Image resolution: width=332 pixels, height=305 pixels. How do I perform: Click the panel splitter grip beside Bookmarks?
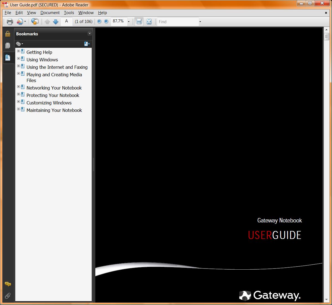coord(94,164)
